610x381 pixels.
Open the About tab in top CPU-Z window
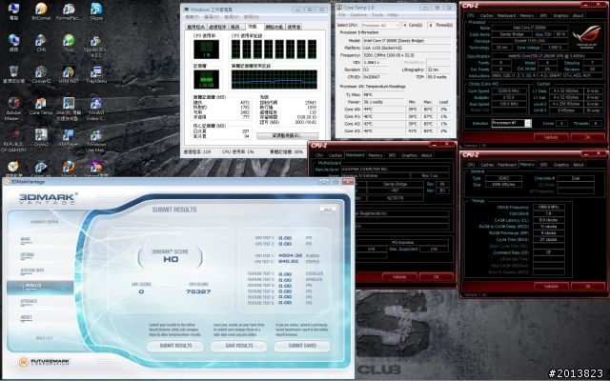pos(579,15)
